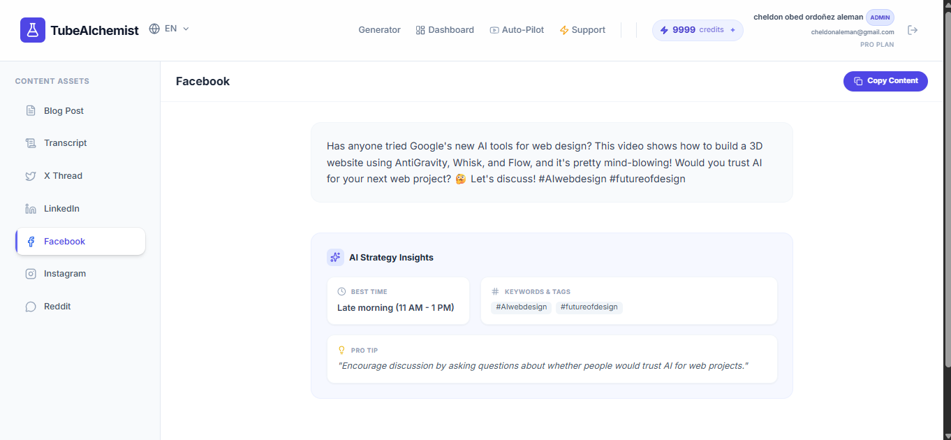Click the AI Strategy Insights sparkle icon
This screenshot has width=951, height=440.
335,257
